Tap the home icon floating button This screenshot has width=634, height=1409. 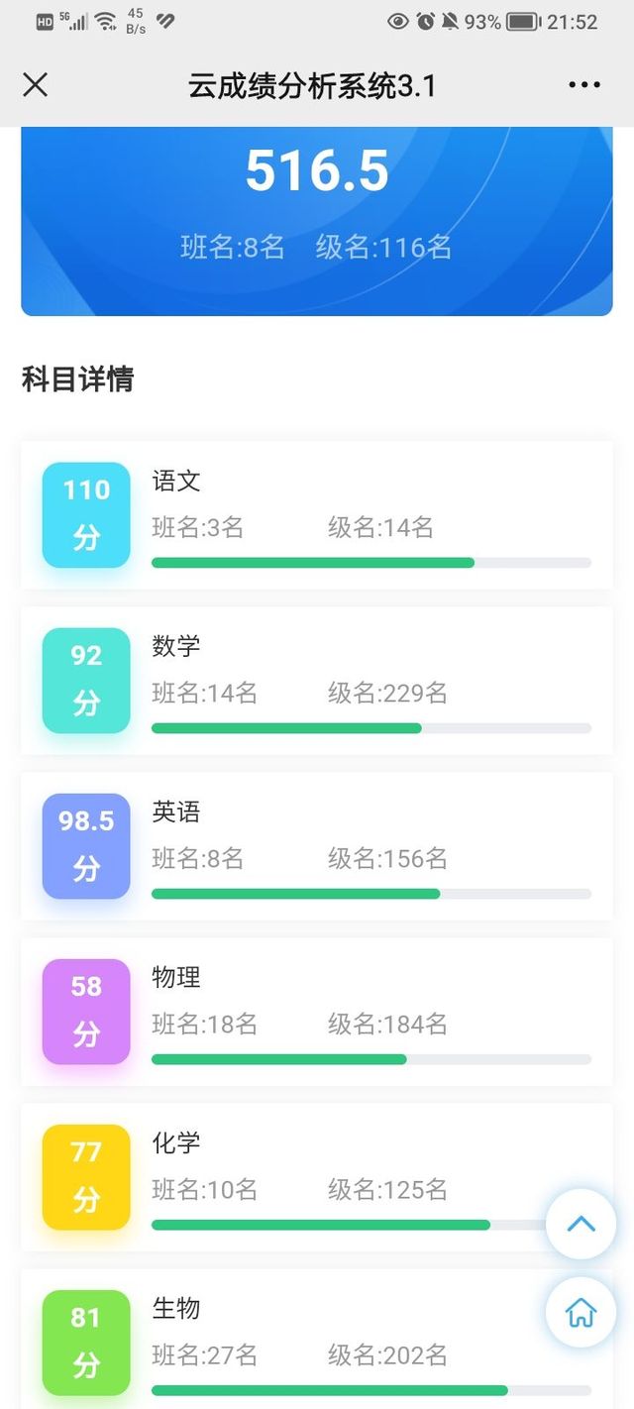(x=581, y=1313)
